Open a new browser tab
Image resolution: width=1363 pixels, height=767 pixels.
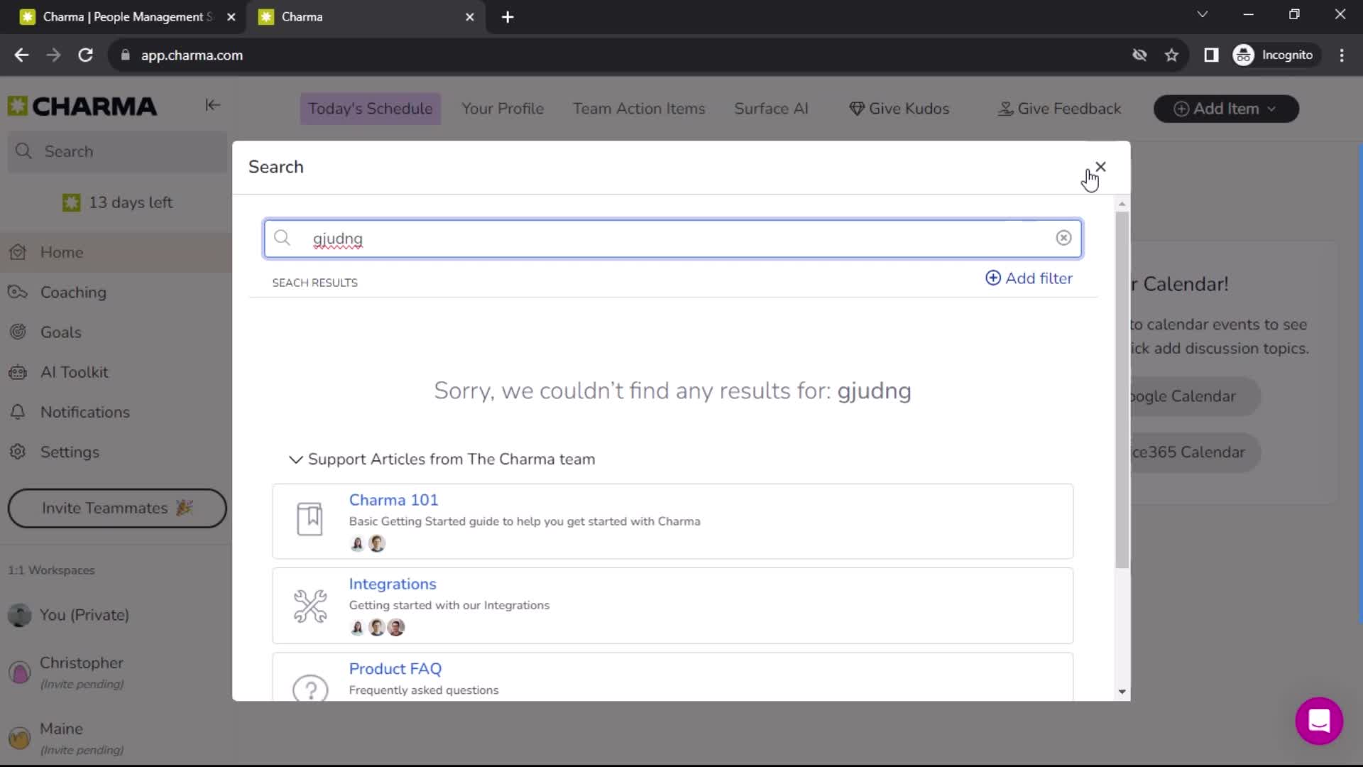point(508,17)
